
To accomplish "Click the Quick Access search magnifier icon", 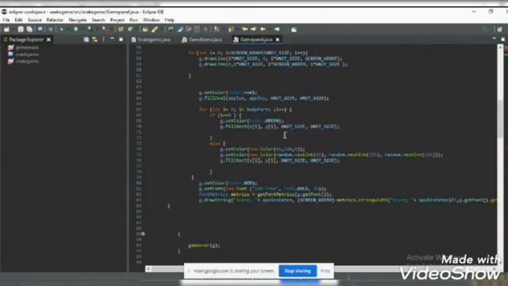I will pos(485,29).
